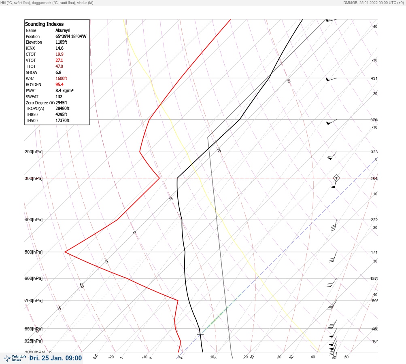Click the 'Þri. 25 Jan. 09:00' timestamp
This screenshot has width=406, height=364.
[x=56, y=358]
